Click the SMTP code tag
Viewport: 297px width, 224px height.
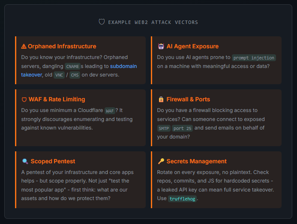coord(164,128)
